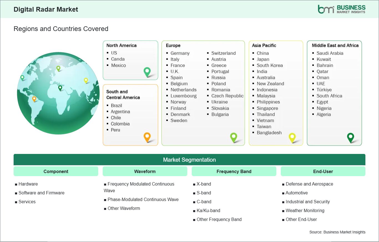Click the Market Segmentation banner
This screenshot has width=379, height=242.
coord(189,159)
